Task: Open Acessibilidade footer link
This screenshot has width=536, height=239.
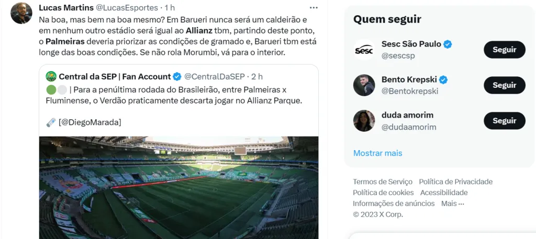Action: click(x=444, y=192)
